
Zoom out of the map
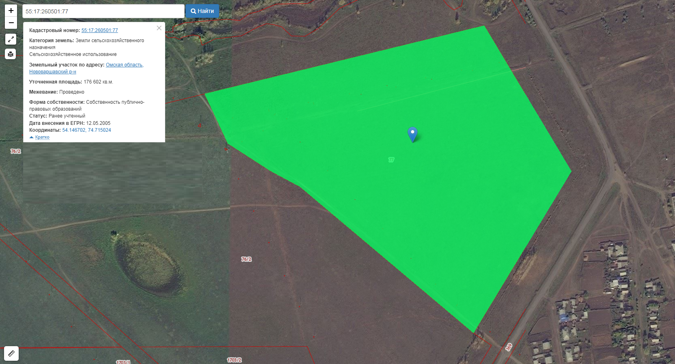coord(11,23)
